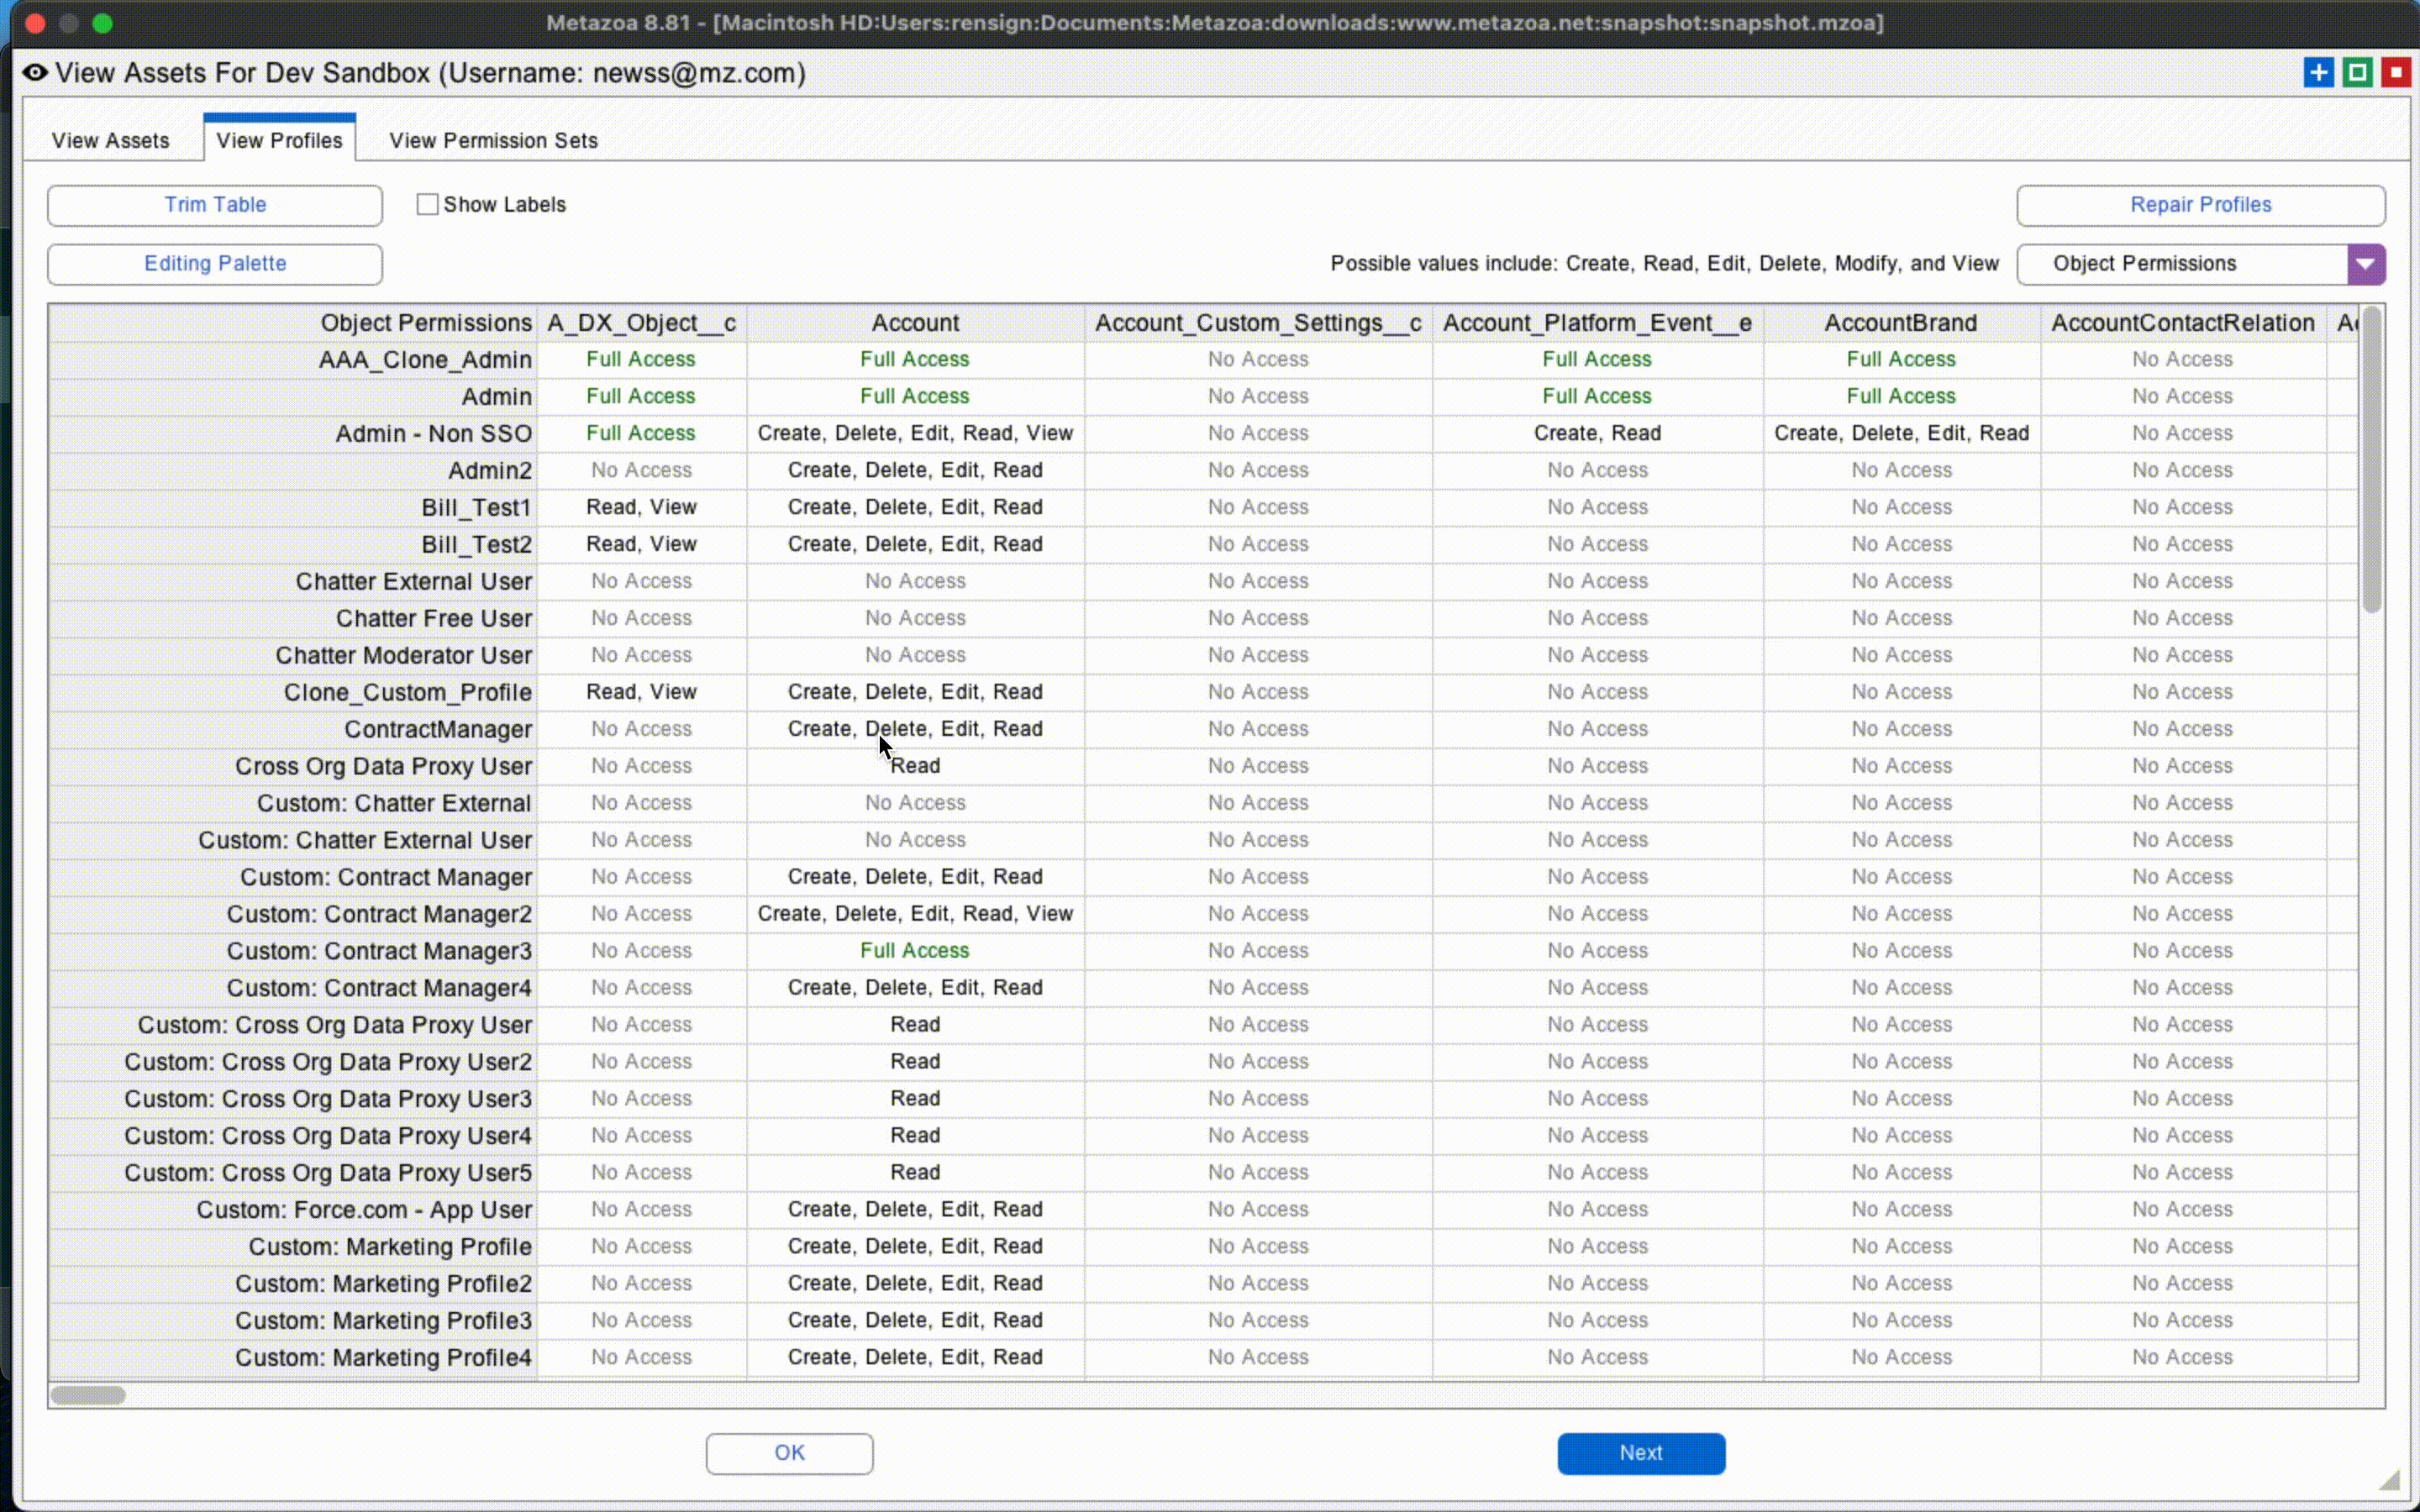Click Admin - Non SSO Account permissions cell
2420x1512 pixels.
point(915,433)
